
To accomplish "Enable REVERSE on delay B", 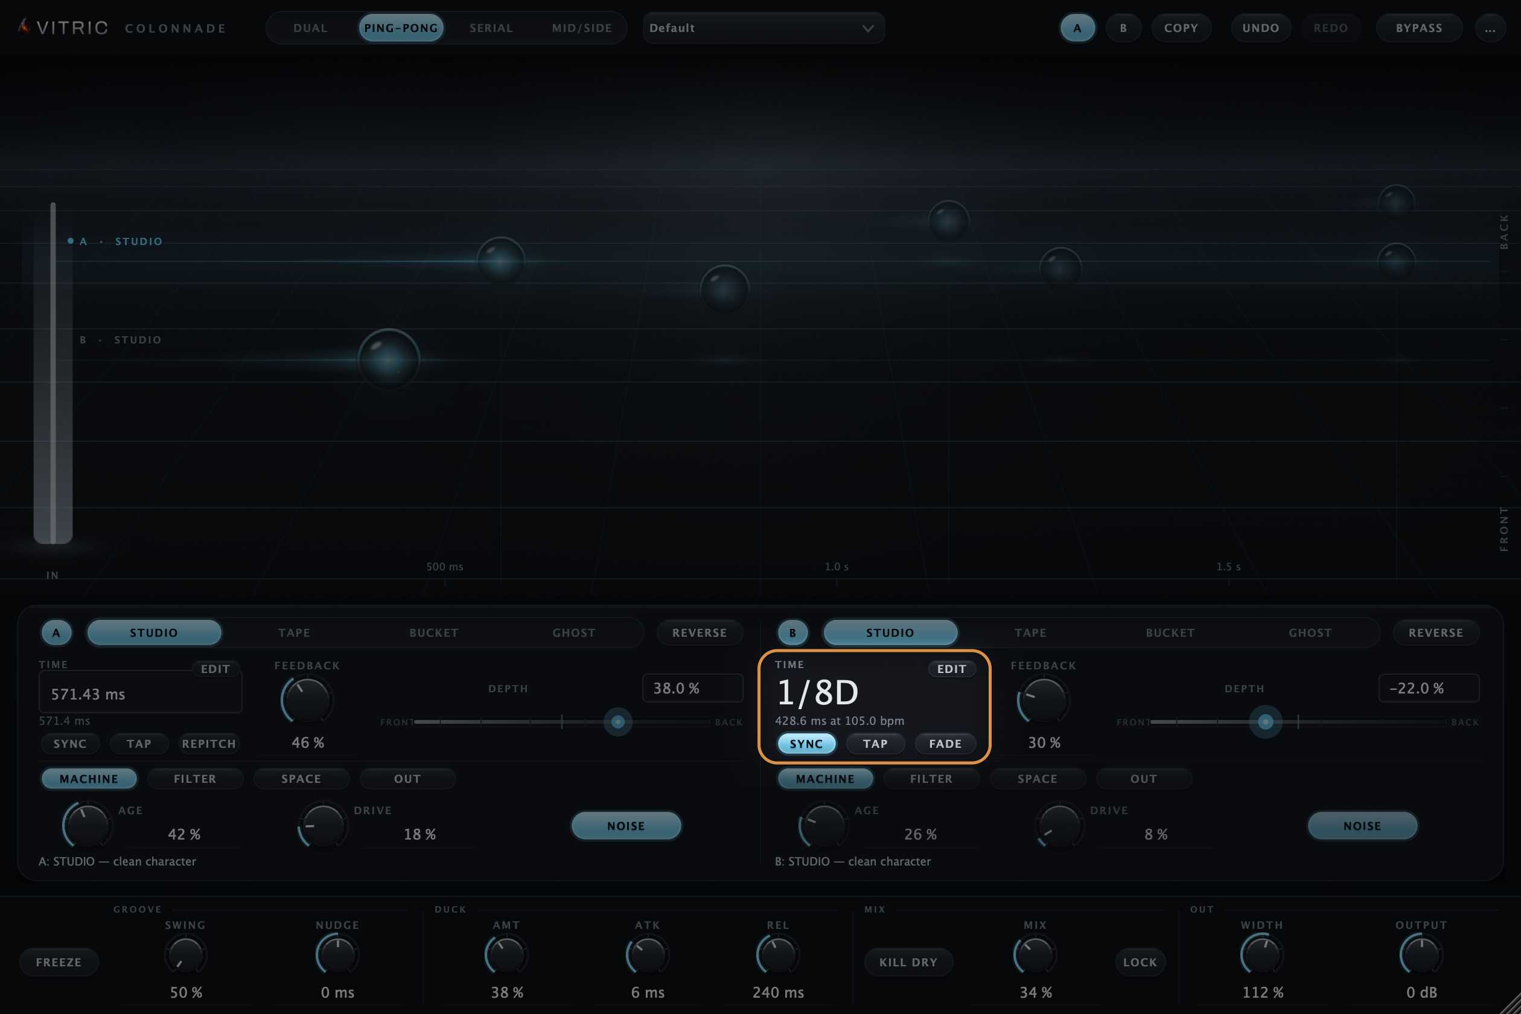I will coord(1436,633).
